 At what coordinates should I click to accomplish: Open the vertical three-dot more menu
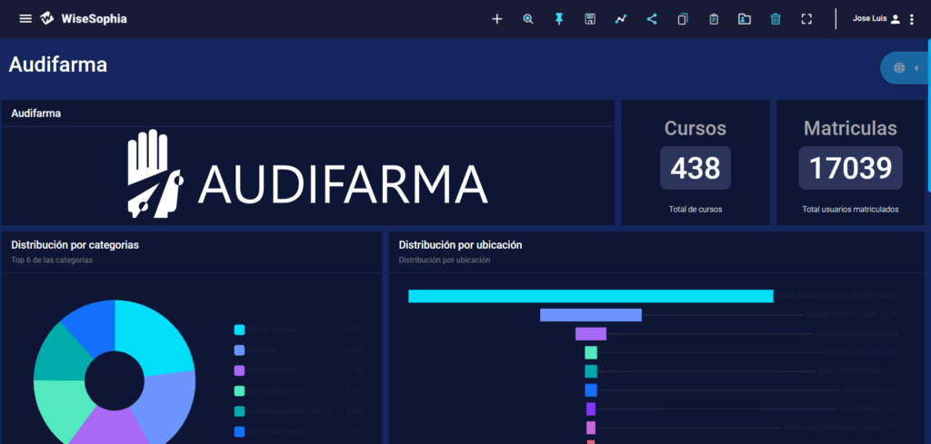pyautogui.click(x=912, y=20)
